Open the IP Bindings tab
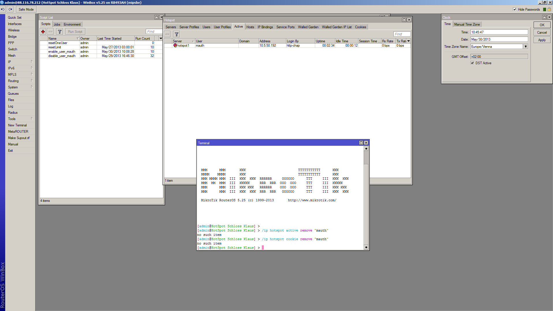 pos(265,27)
